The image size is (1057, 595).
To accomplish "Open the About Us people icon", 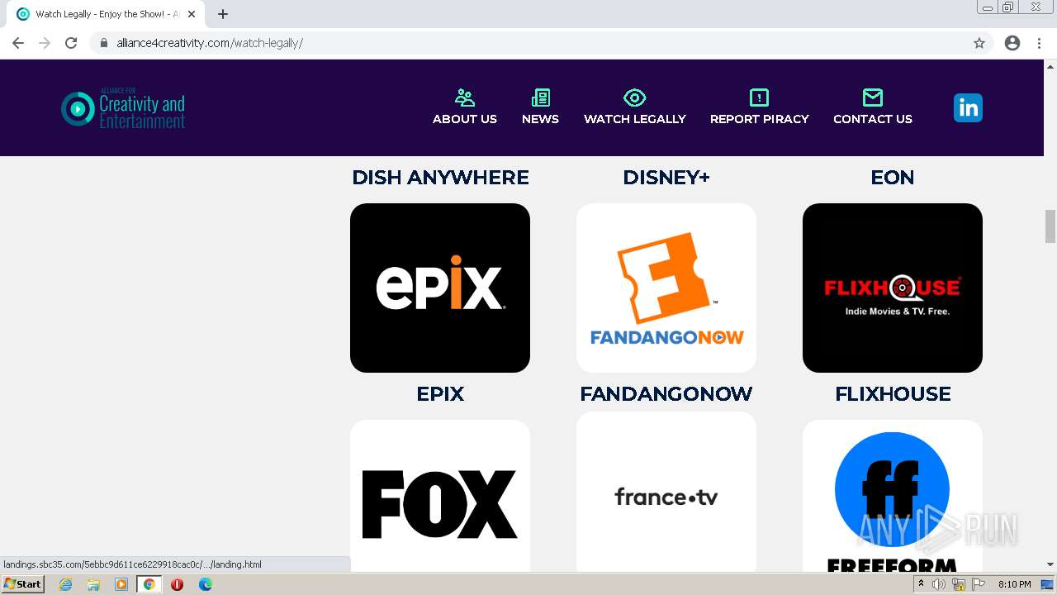I will pyautogui.click(x=465, y=98).
